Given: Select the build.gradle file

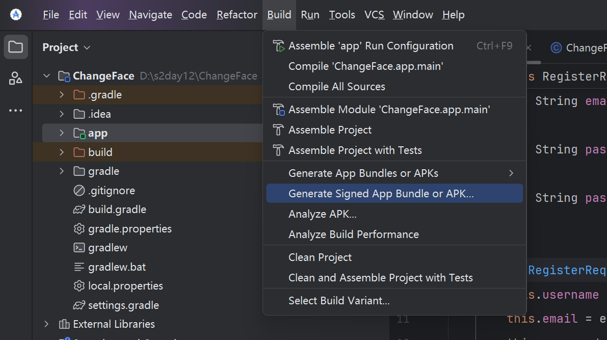Looking at the screenshot, I should point(117,210).
